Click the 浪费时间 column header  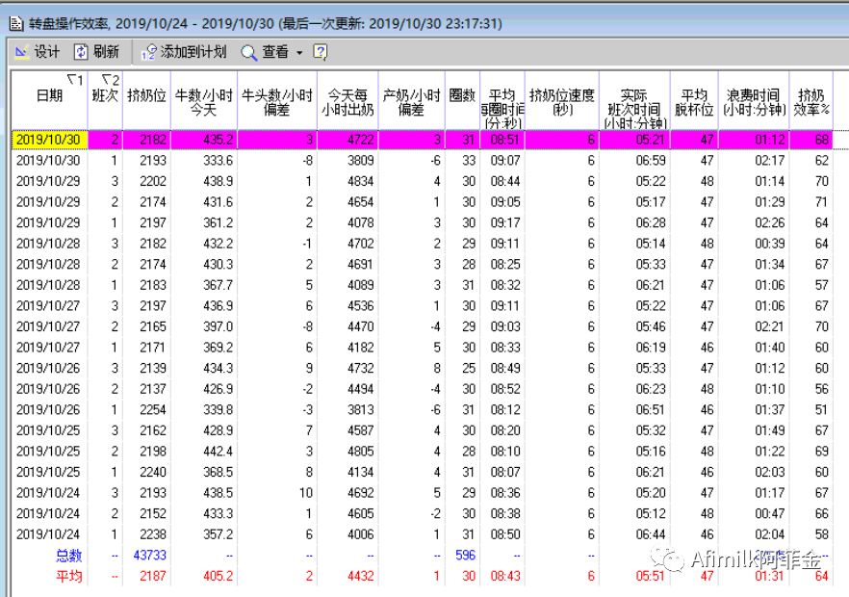pyautogui.click(x=753, y=102)
